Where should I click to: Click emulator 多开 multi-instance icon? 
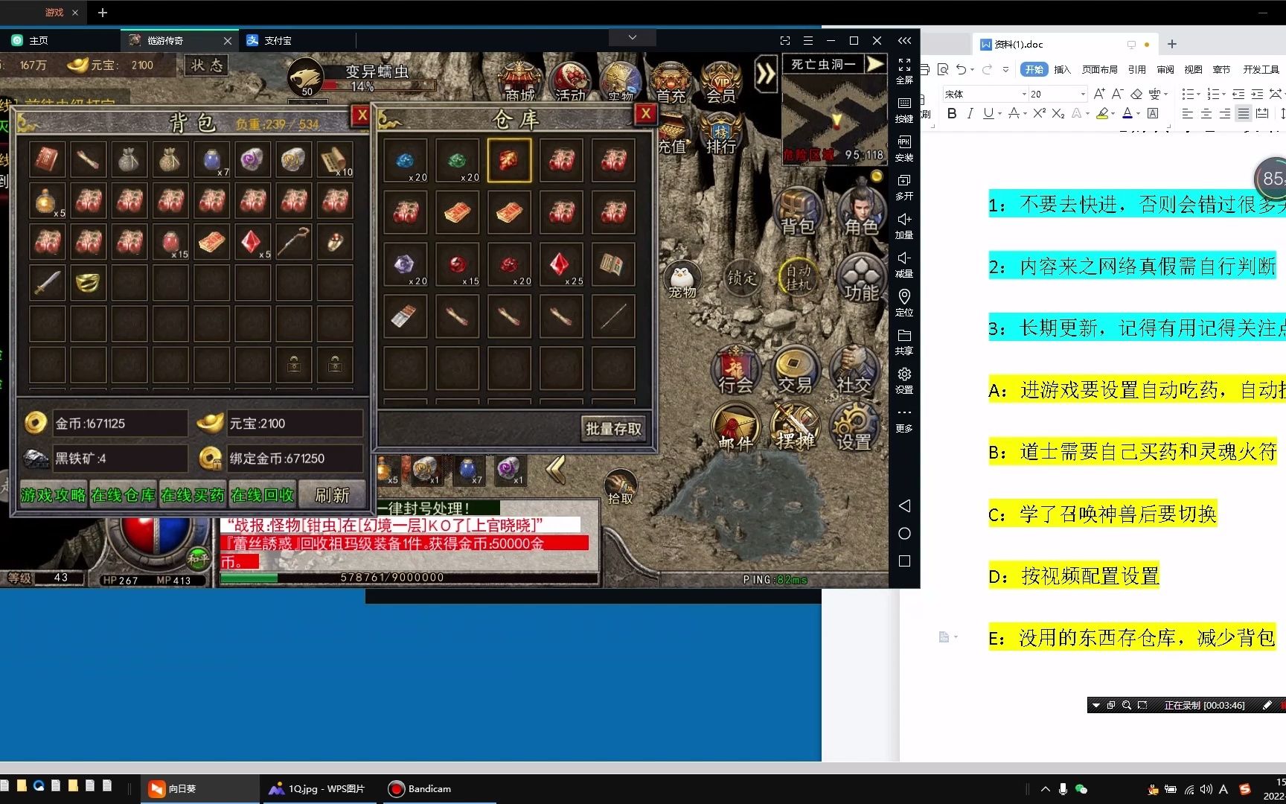coord(904,187)
